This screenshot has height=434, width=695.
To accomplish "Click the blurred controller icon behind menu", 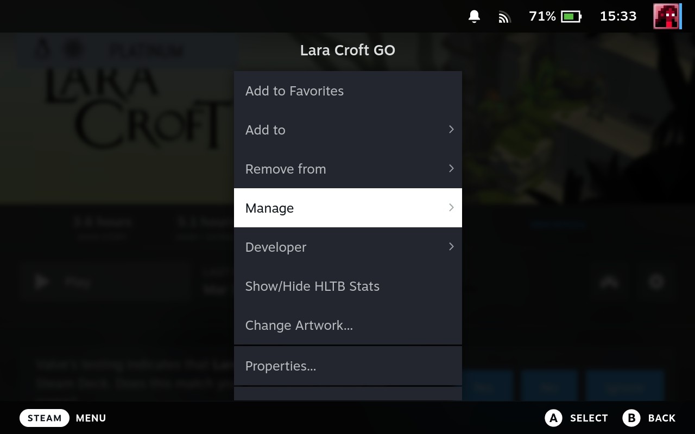I will [x=609, y=282].
